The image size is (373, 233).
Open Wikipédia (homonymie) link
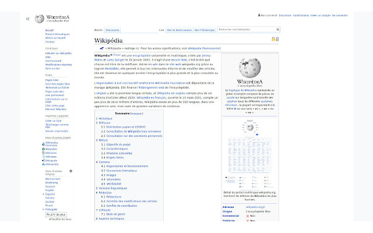click(x=204, y=48)
